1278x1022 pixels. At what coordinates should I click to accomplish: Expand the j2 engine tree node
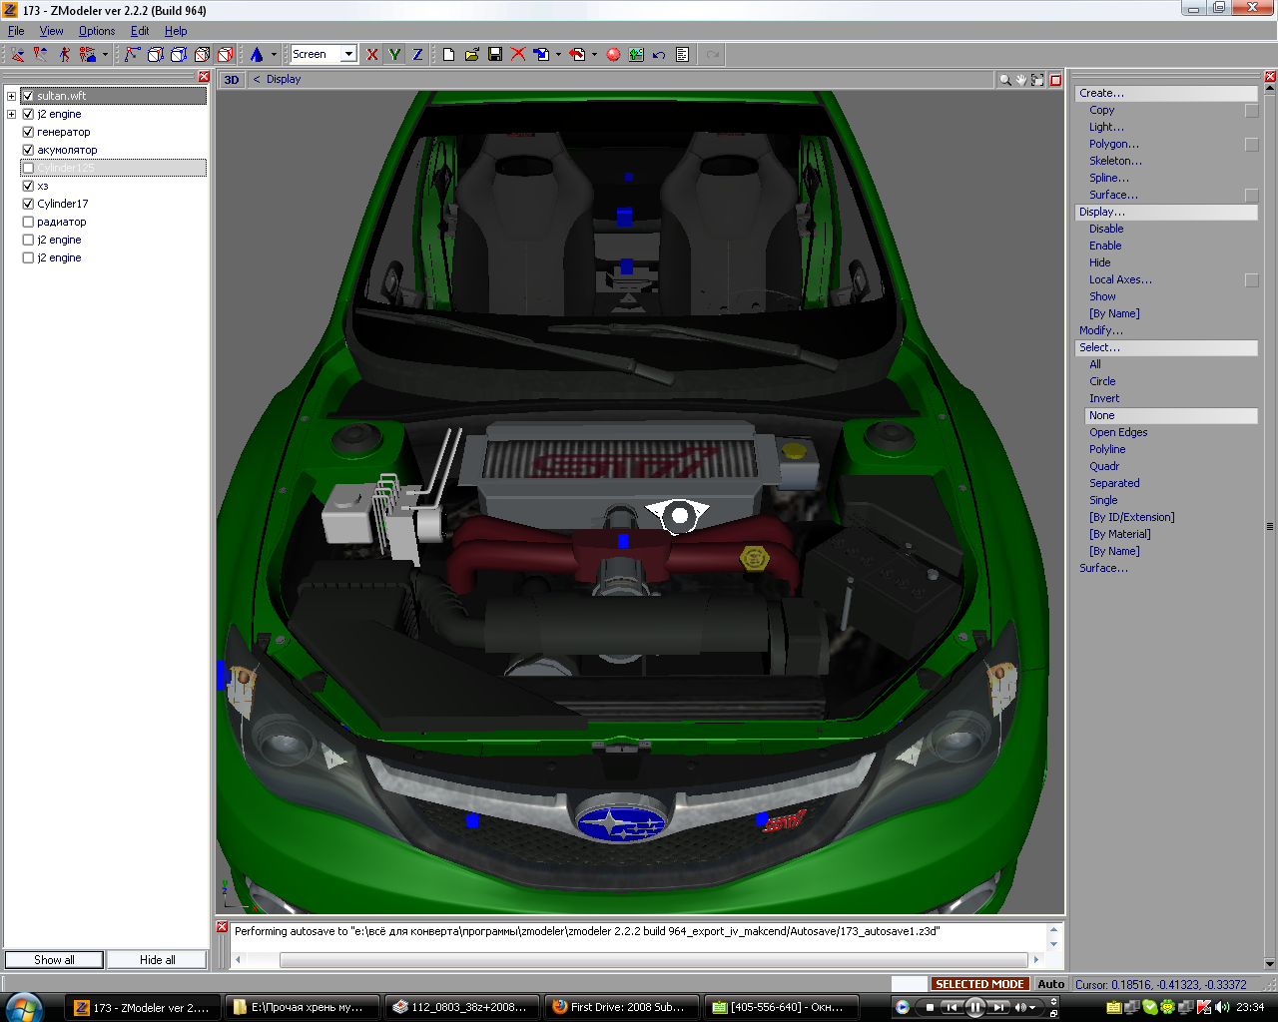pos(11,114)
